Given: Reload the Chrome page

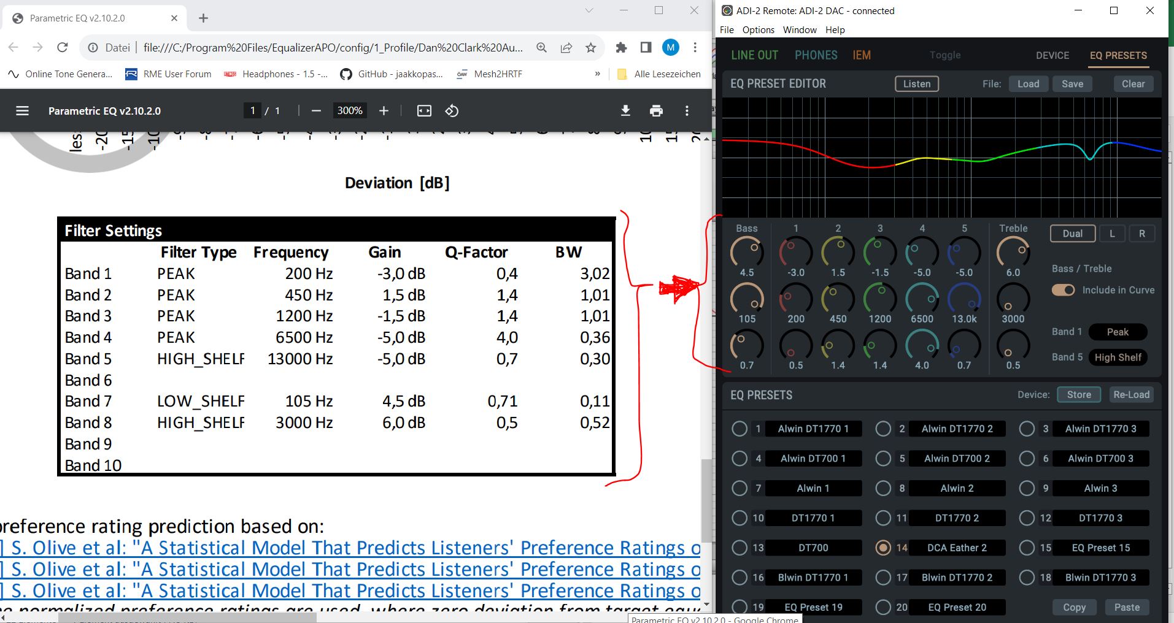Looking at the screenshot, I should tap(62, 47).
